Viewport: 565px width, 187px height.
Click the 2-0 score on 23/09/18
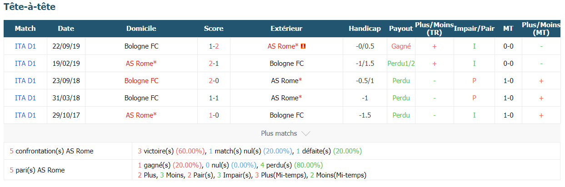[214, 81]
